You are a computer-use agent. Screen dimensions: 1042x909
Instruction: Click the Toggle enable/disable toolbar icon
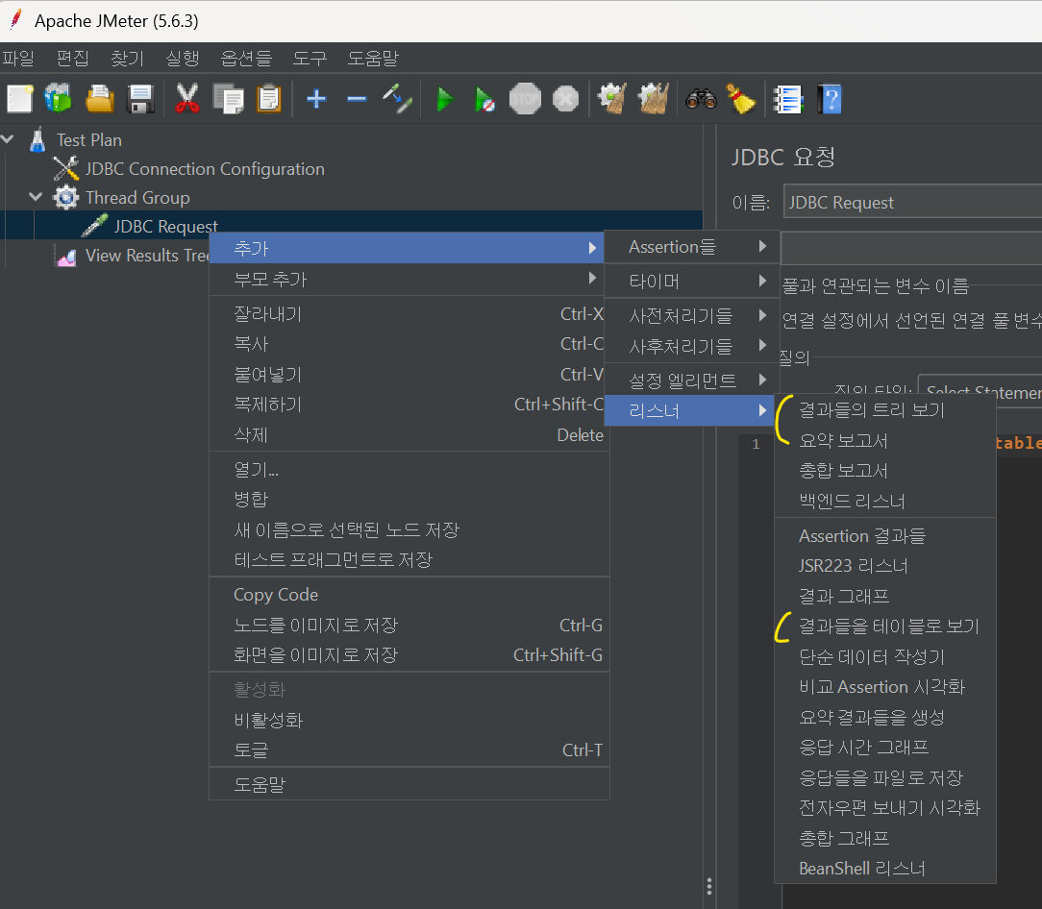pos(397,100)
